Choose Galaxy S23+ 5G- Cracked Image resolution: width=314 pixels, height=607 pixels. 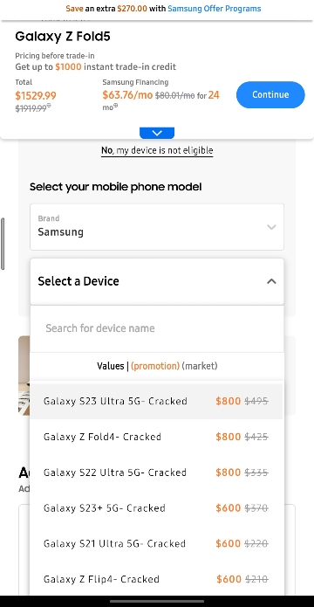157,508
